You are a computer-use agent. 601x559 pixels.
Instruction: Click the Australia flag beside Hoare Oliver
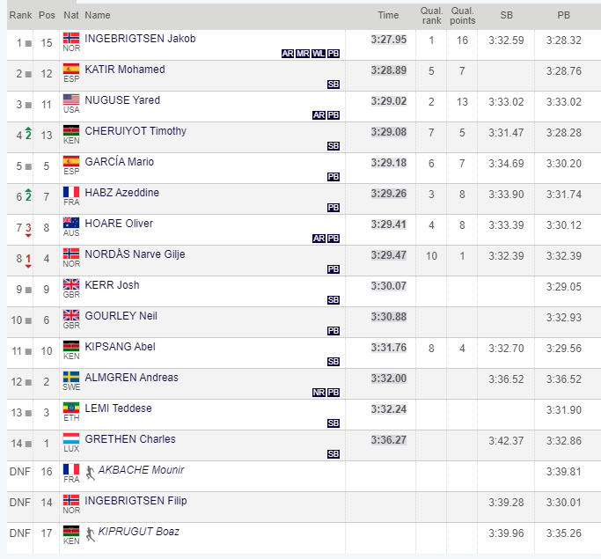(71, 223)
